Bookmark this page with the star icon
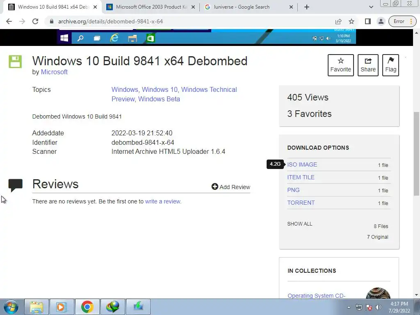 pos(352,21)
